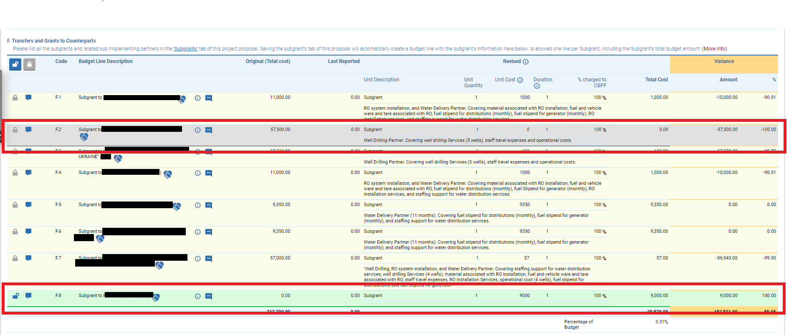Open the 'Subgrants' tab link

[185, 49]
